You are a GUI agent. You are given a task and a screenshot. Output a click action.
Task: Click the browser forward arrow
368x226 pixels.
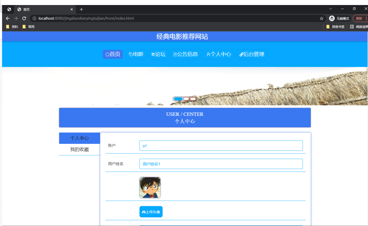(16, 18)
